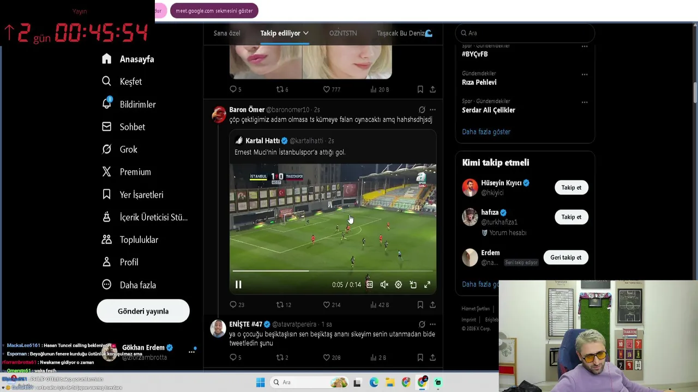Open Rıza Pehlevi trending topic

(x=479, y=82)
